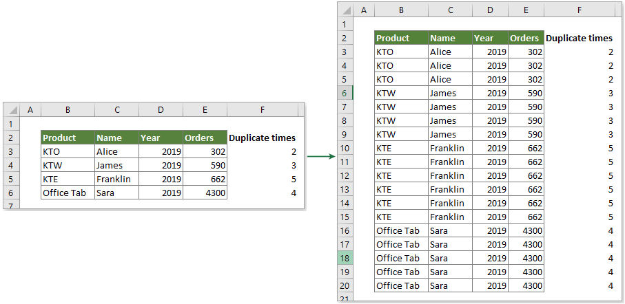Select row 18 header in expanded sheet
Viewport: 625px width, 304px height.
[x=345, y=258]
